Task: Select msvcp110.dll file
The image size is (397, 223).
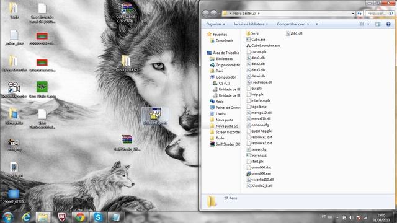Action: click(259, 113)
